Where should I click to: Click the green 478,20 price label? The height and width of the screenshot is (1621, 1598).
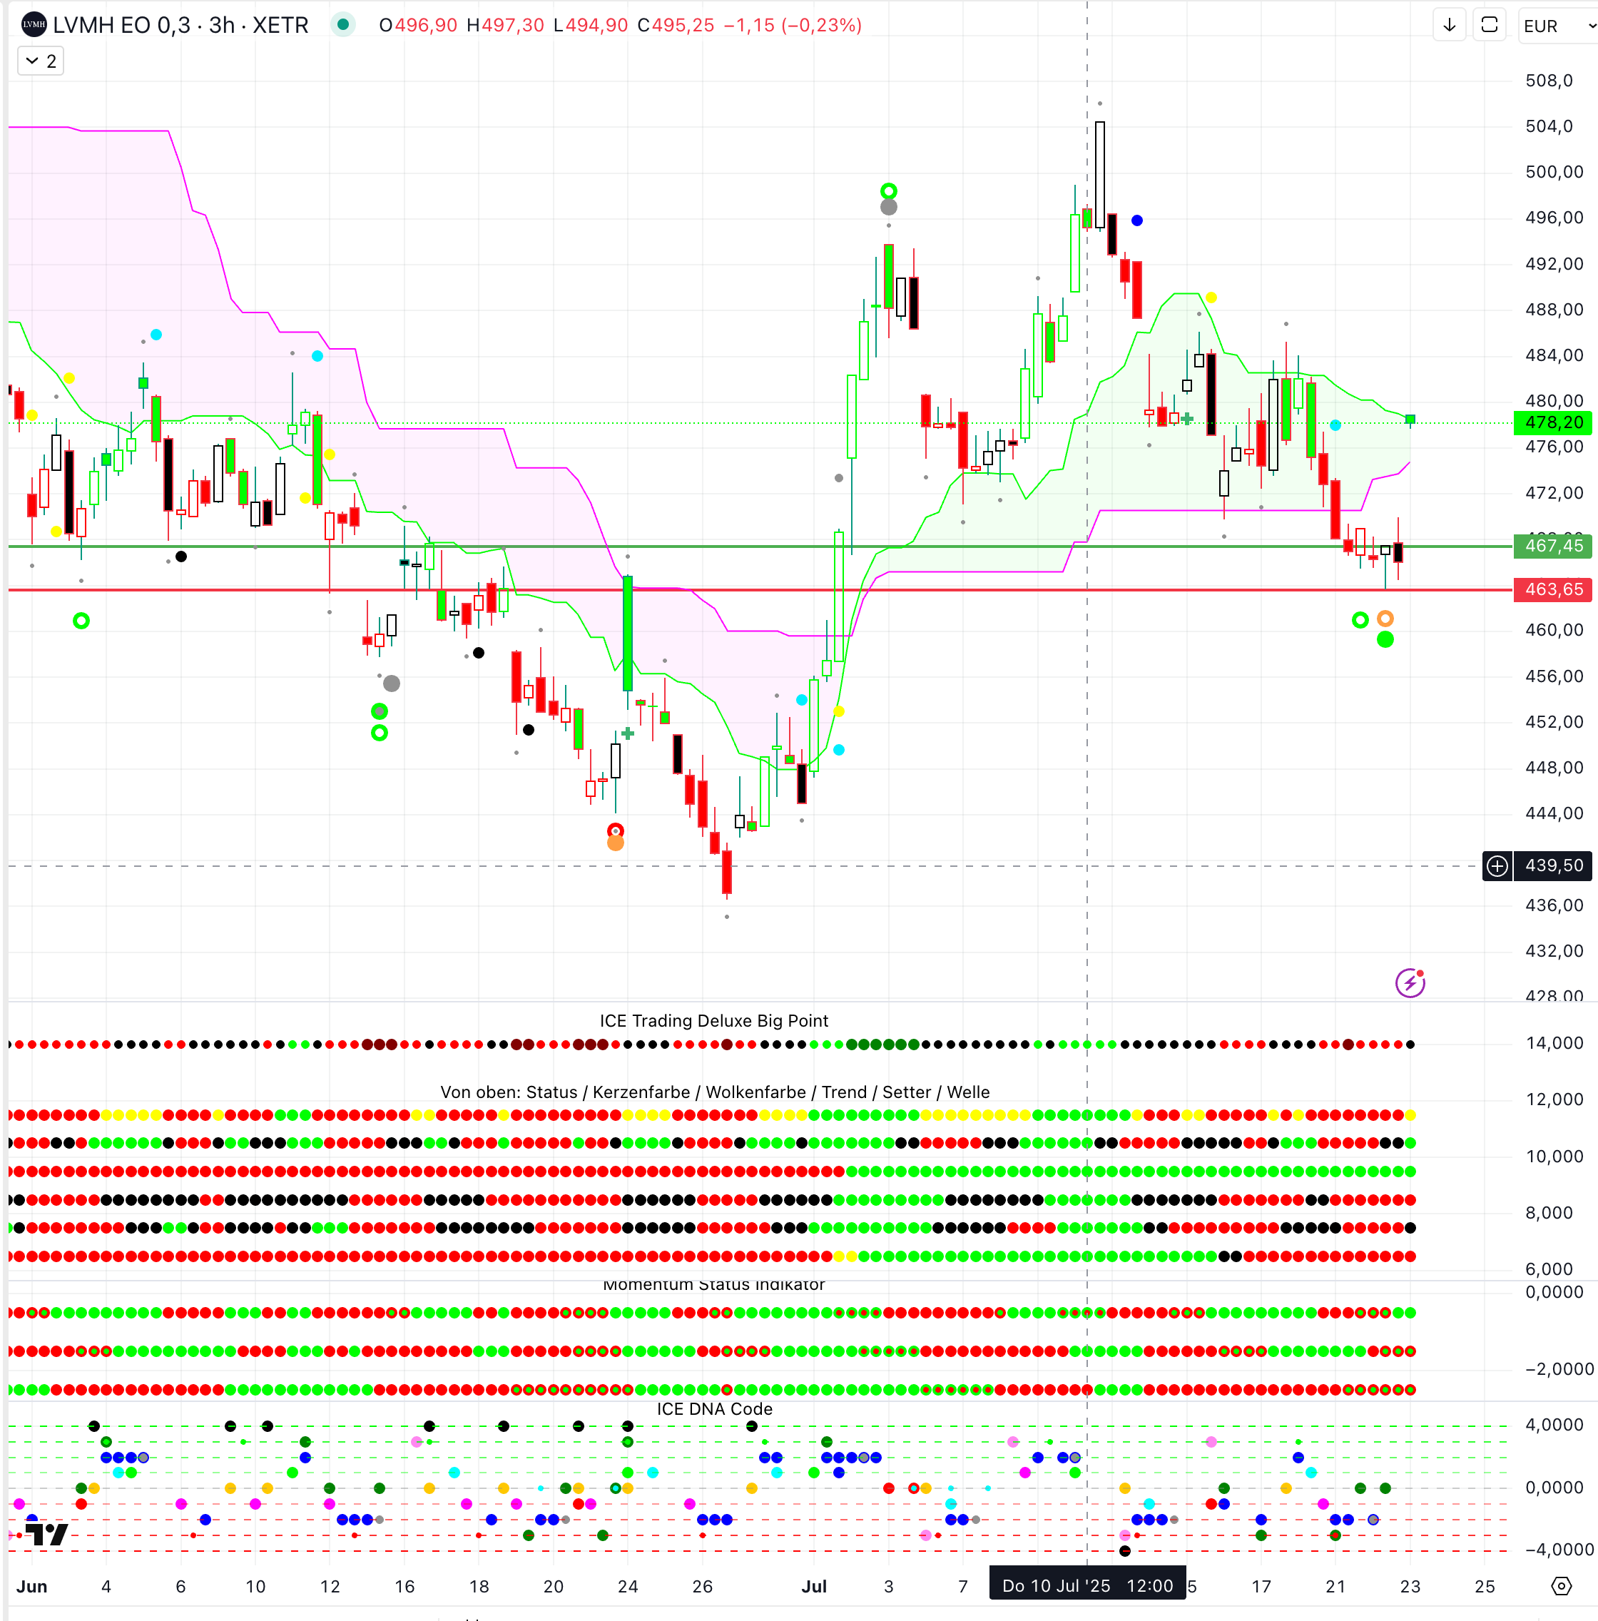pyautogui.click(x=1553, y=423)
